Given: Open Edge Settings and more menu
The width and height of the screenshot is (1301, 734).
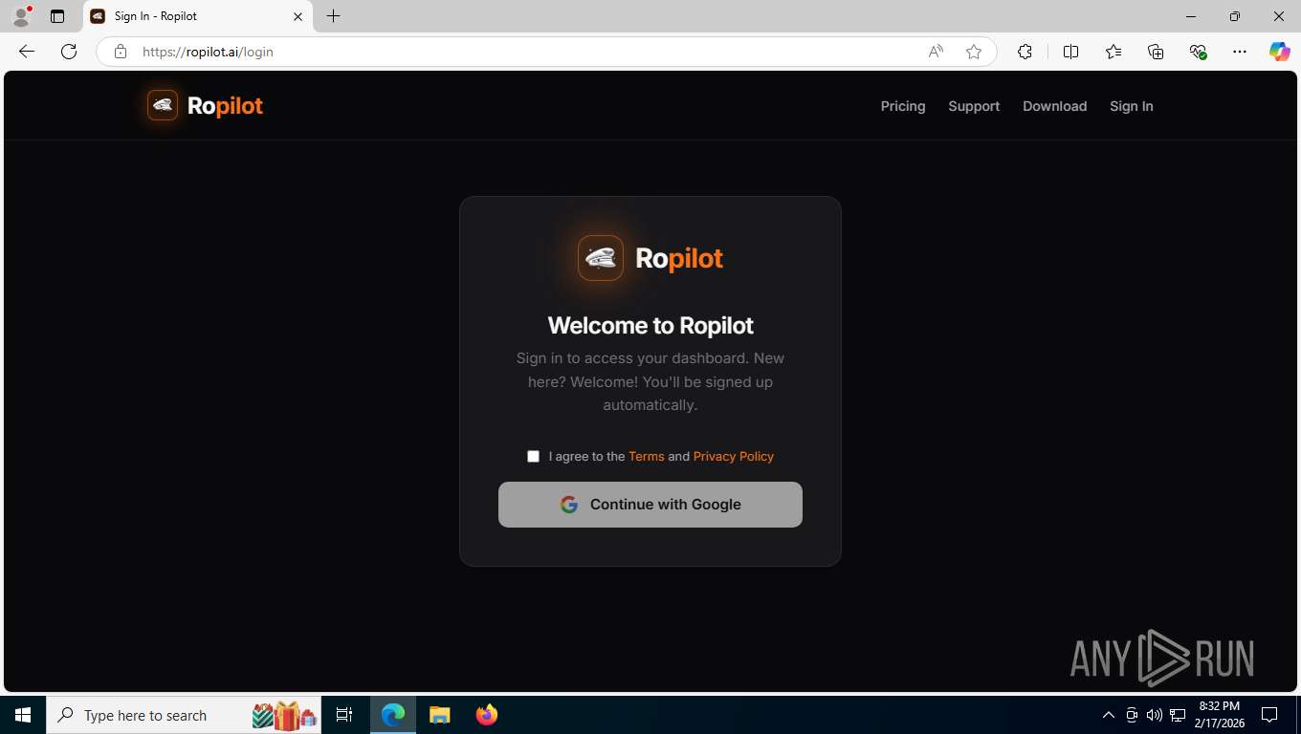Looking at the screenshot, I should click(1240, 52).
